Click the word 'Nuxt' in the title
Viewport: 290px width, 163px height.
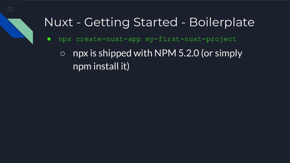click(x=58, y=22)
